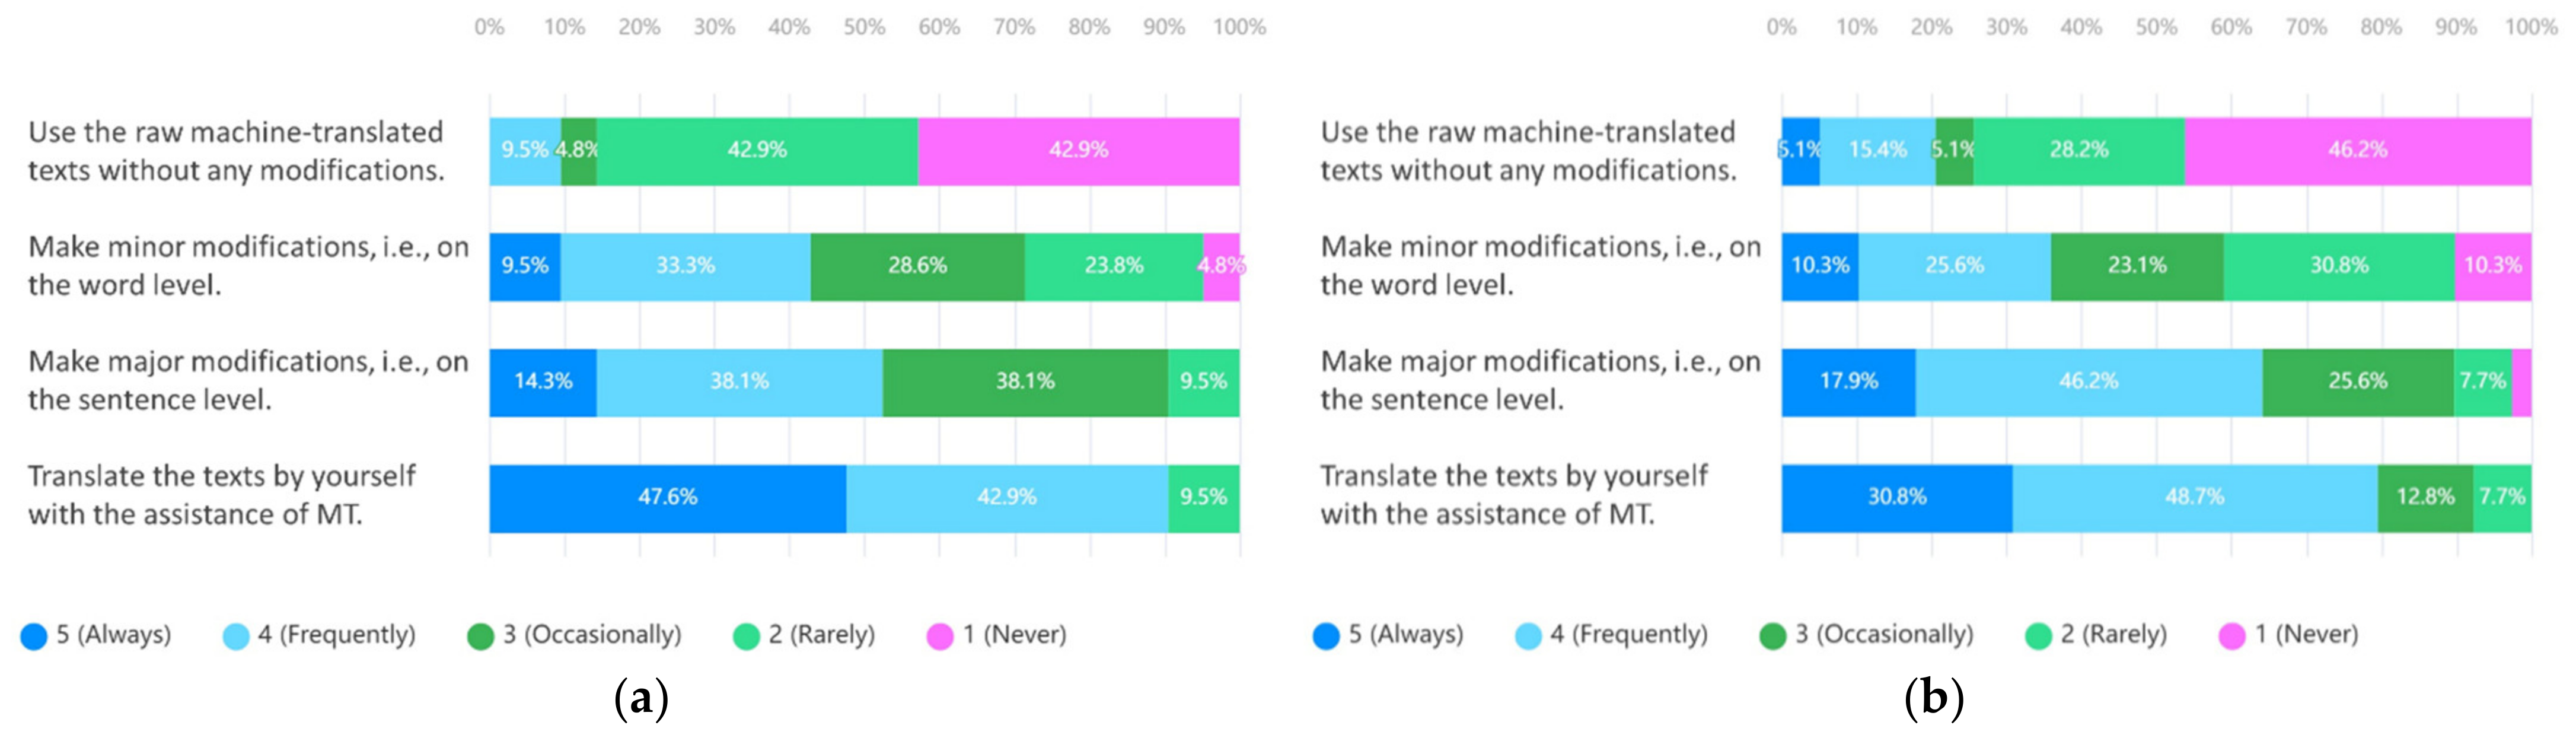Select the 47.6% Always bar segment in chart (a)
This screenshot has width=2576, height=738.
point(667,497)
